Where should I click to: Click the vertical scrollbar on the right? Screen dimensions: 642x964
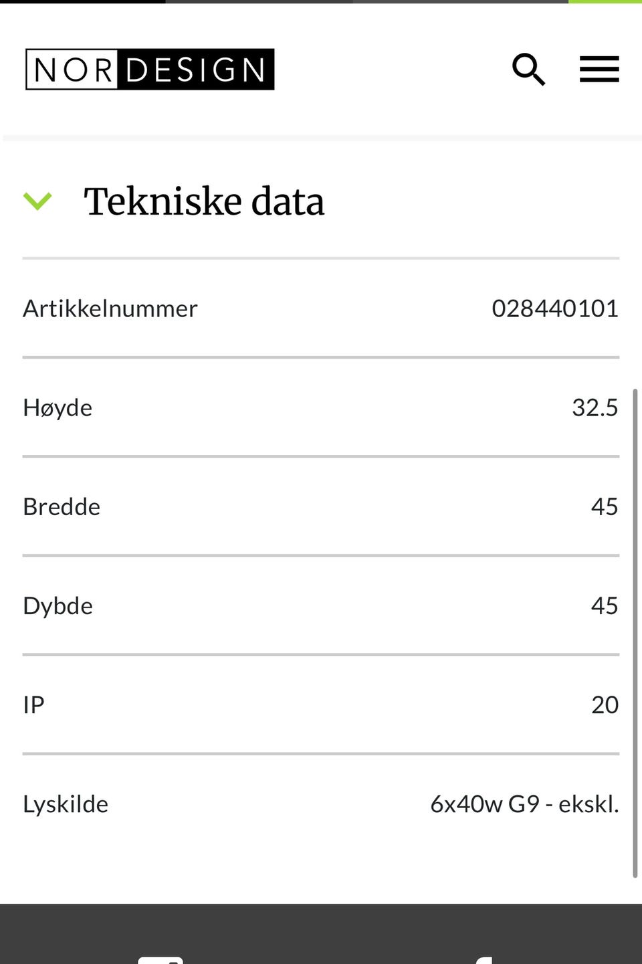coord(635,632)
